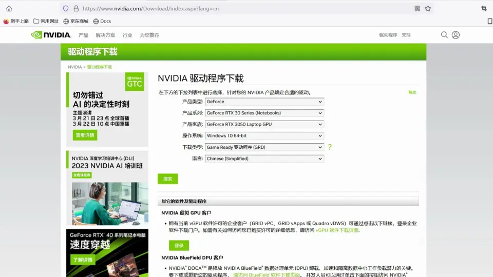The height and width of the screenshot is (277, 493).
Task: Open the 产品家族 RTX 3050 Laptop GPU dropdown
Action: 264,124
